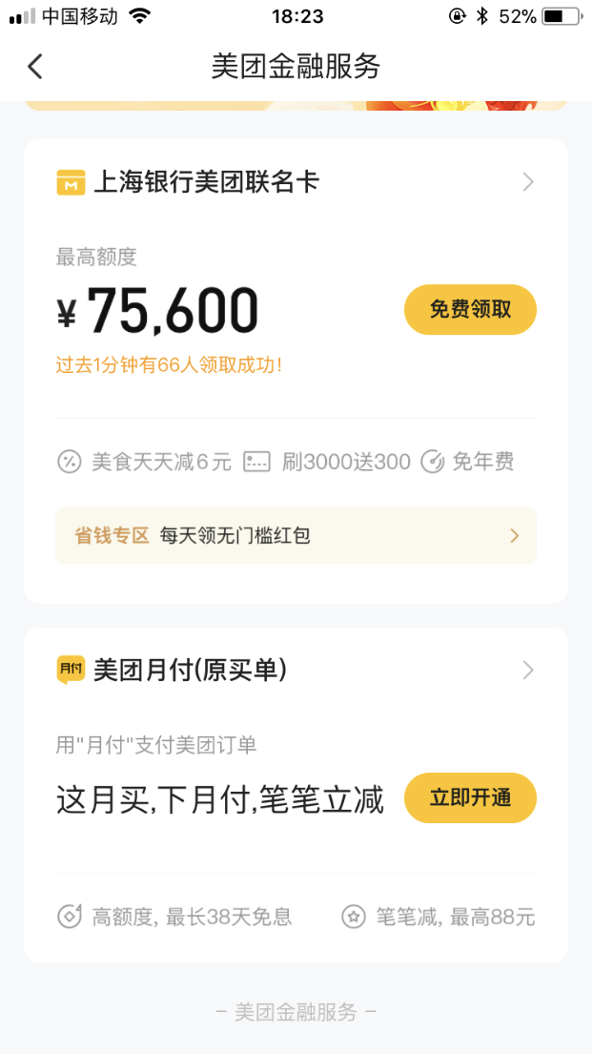Expand the 上海银行美团联名卡 card details chevron

526,181
